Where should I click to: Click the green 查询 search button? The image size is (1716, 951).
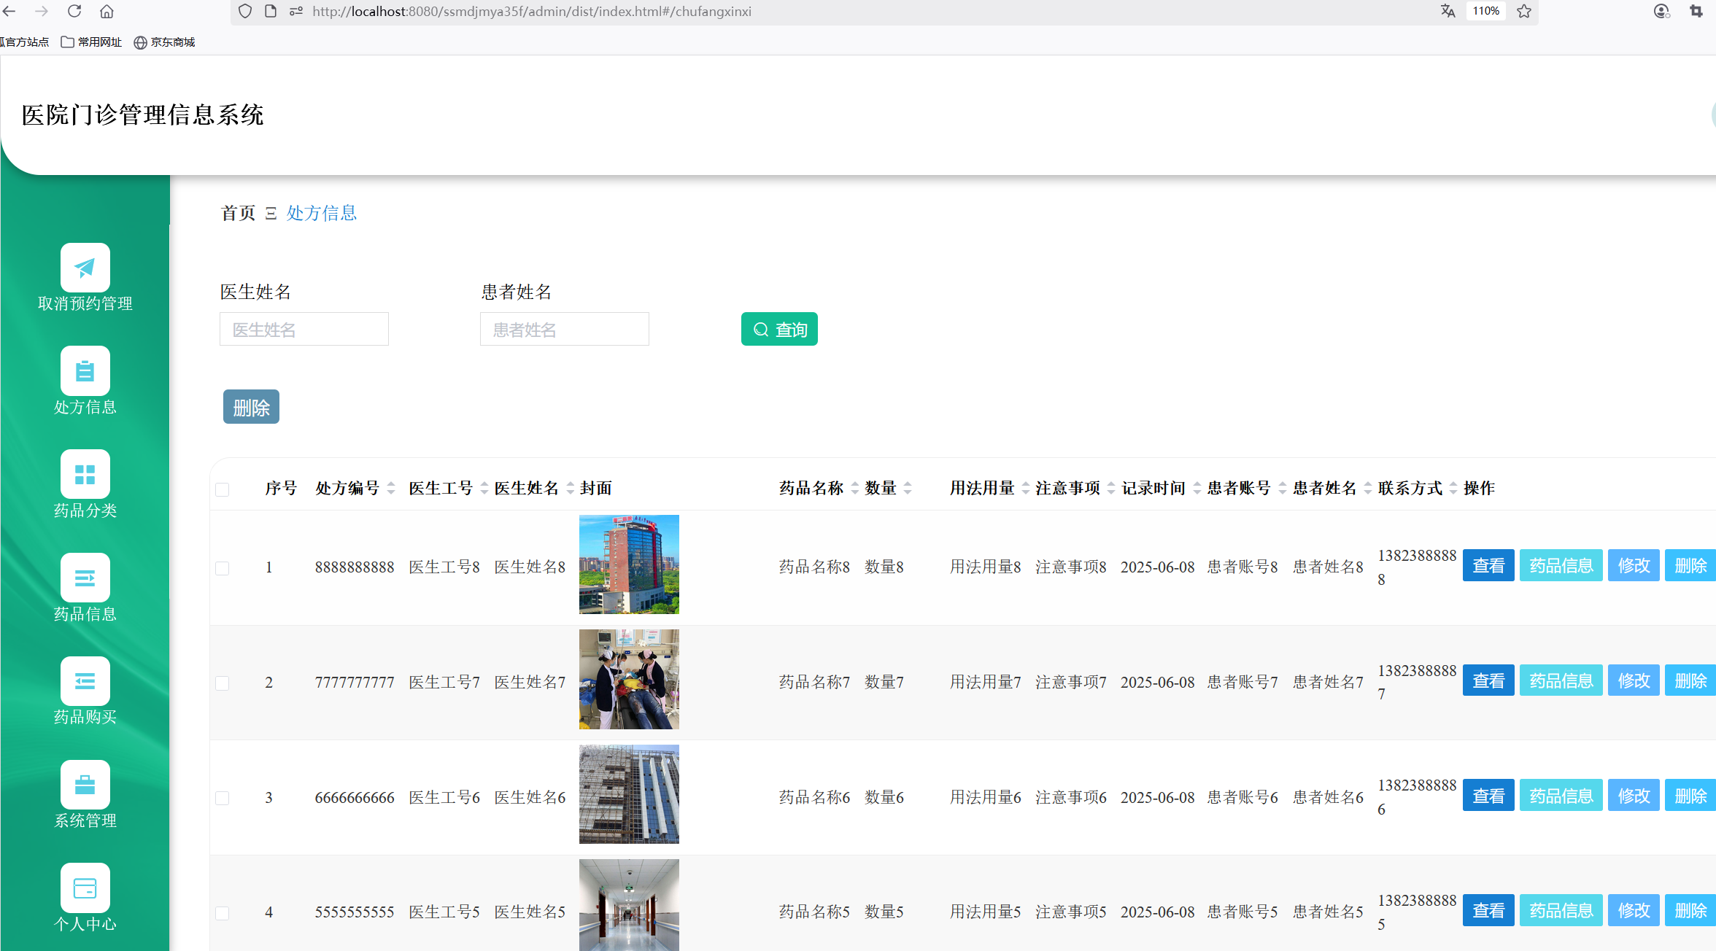tap(779, 330)
